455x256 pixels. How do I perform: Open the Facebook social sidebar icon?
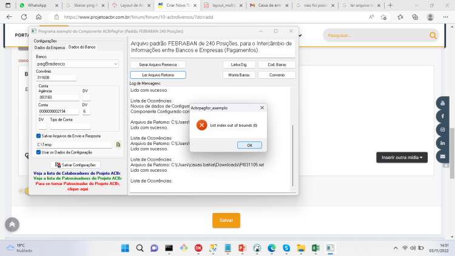coord(442,116)
